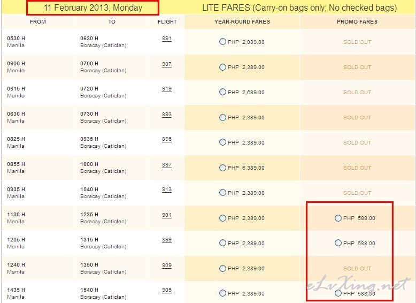Select year-round fare for flight 907

pos(222,67)
